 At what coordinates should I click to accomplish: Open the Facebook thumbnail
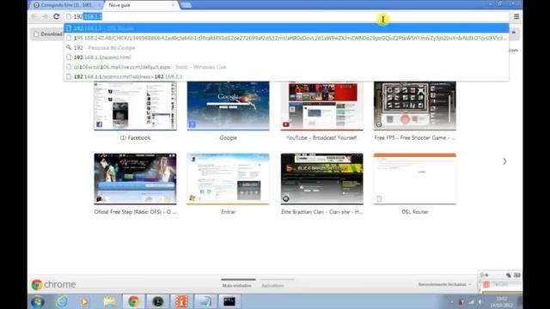point(135,106)
